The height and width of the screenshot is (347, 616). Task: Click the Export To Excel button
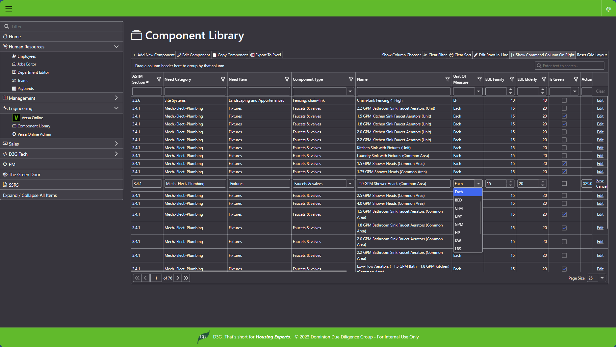click(x=266, y=55)
